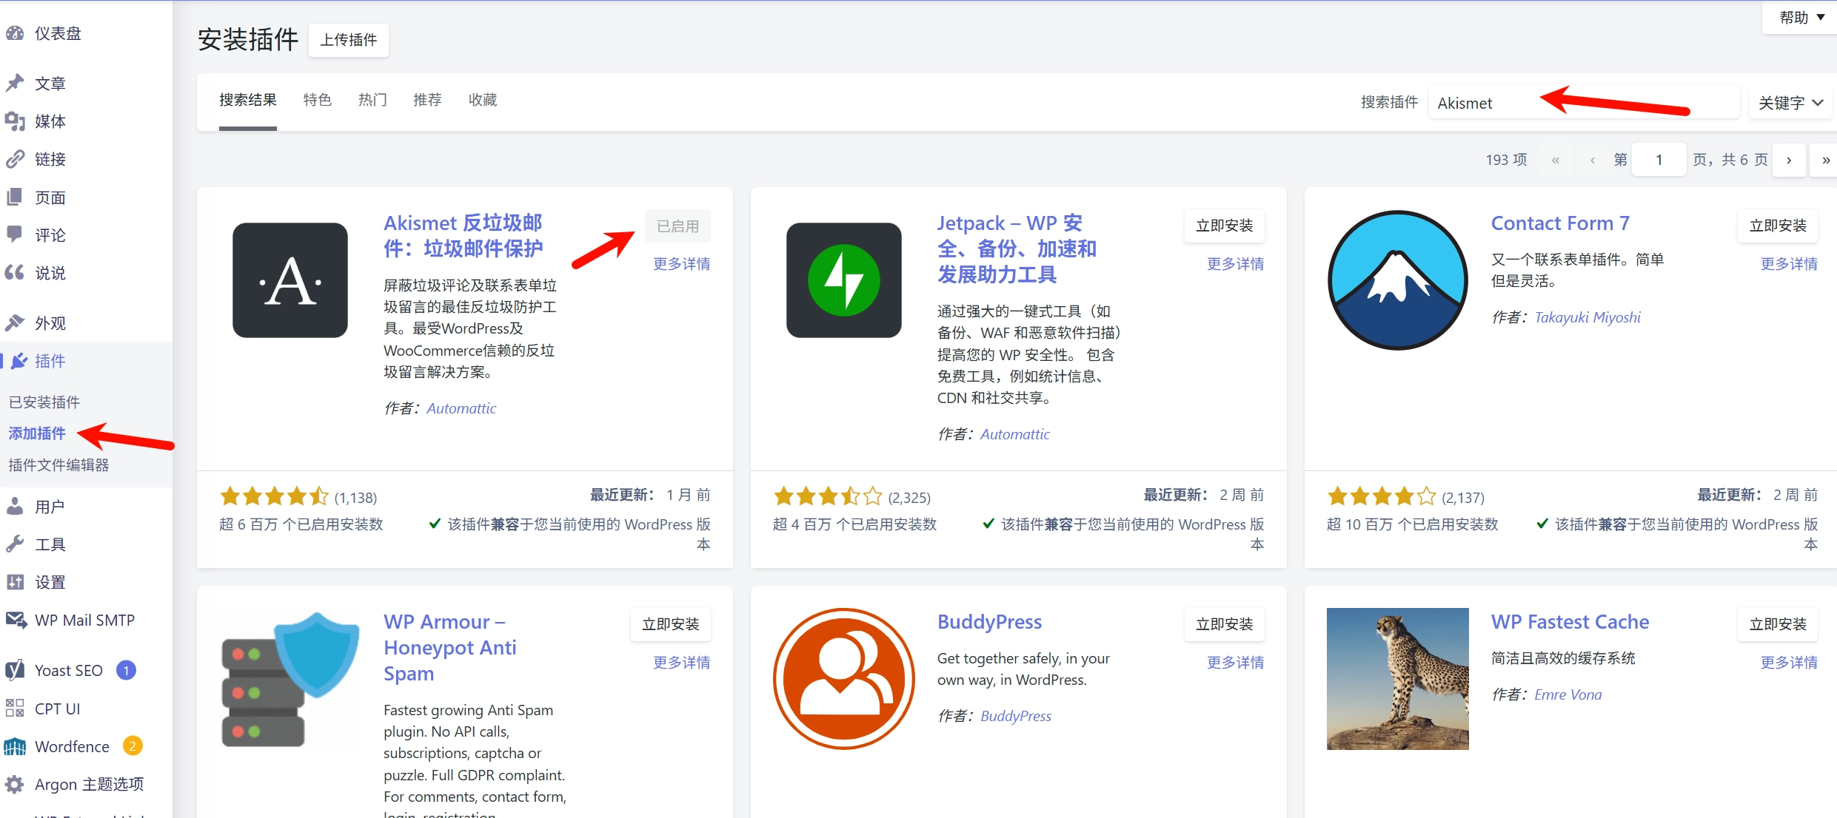Focus the 搜索插件 search field
1837x818 pixels.
(x=1585, y=103)
